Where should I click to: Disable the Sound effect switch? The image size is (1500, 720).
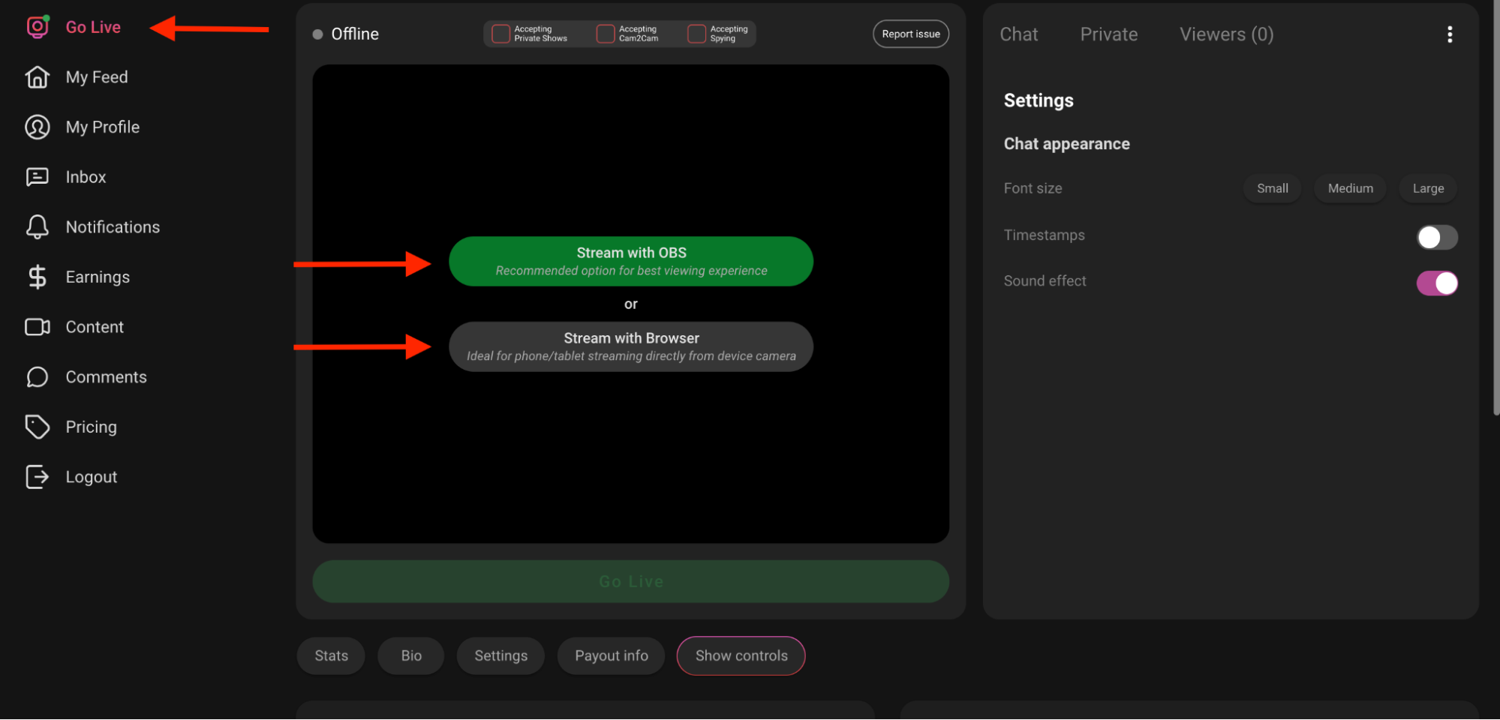point(1435,283)
